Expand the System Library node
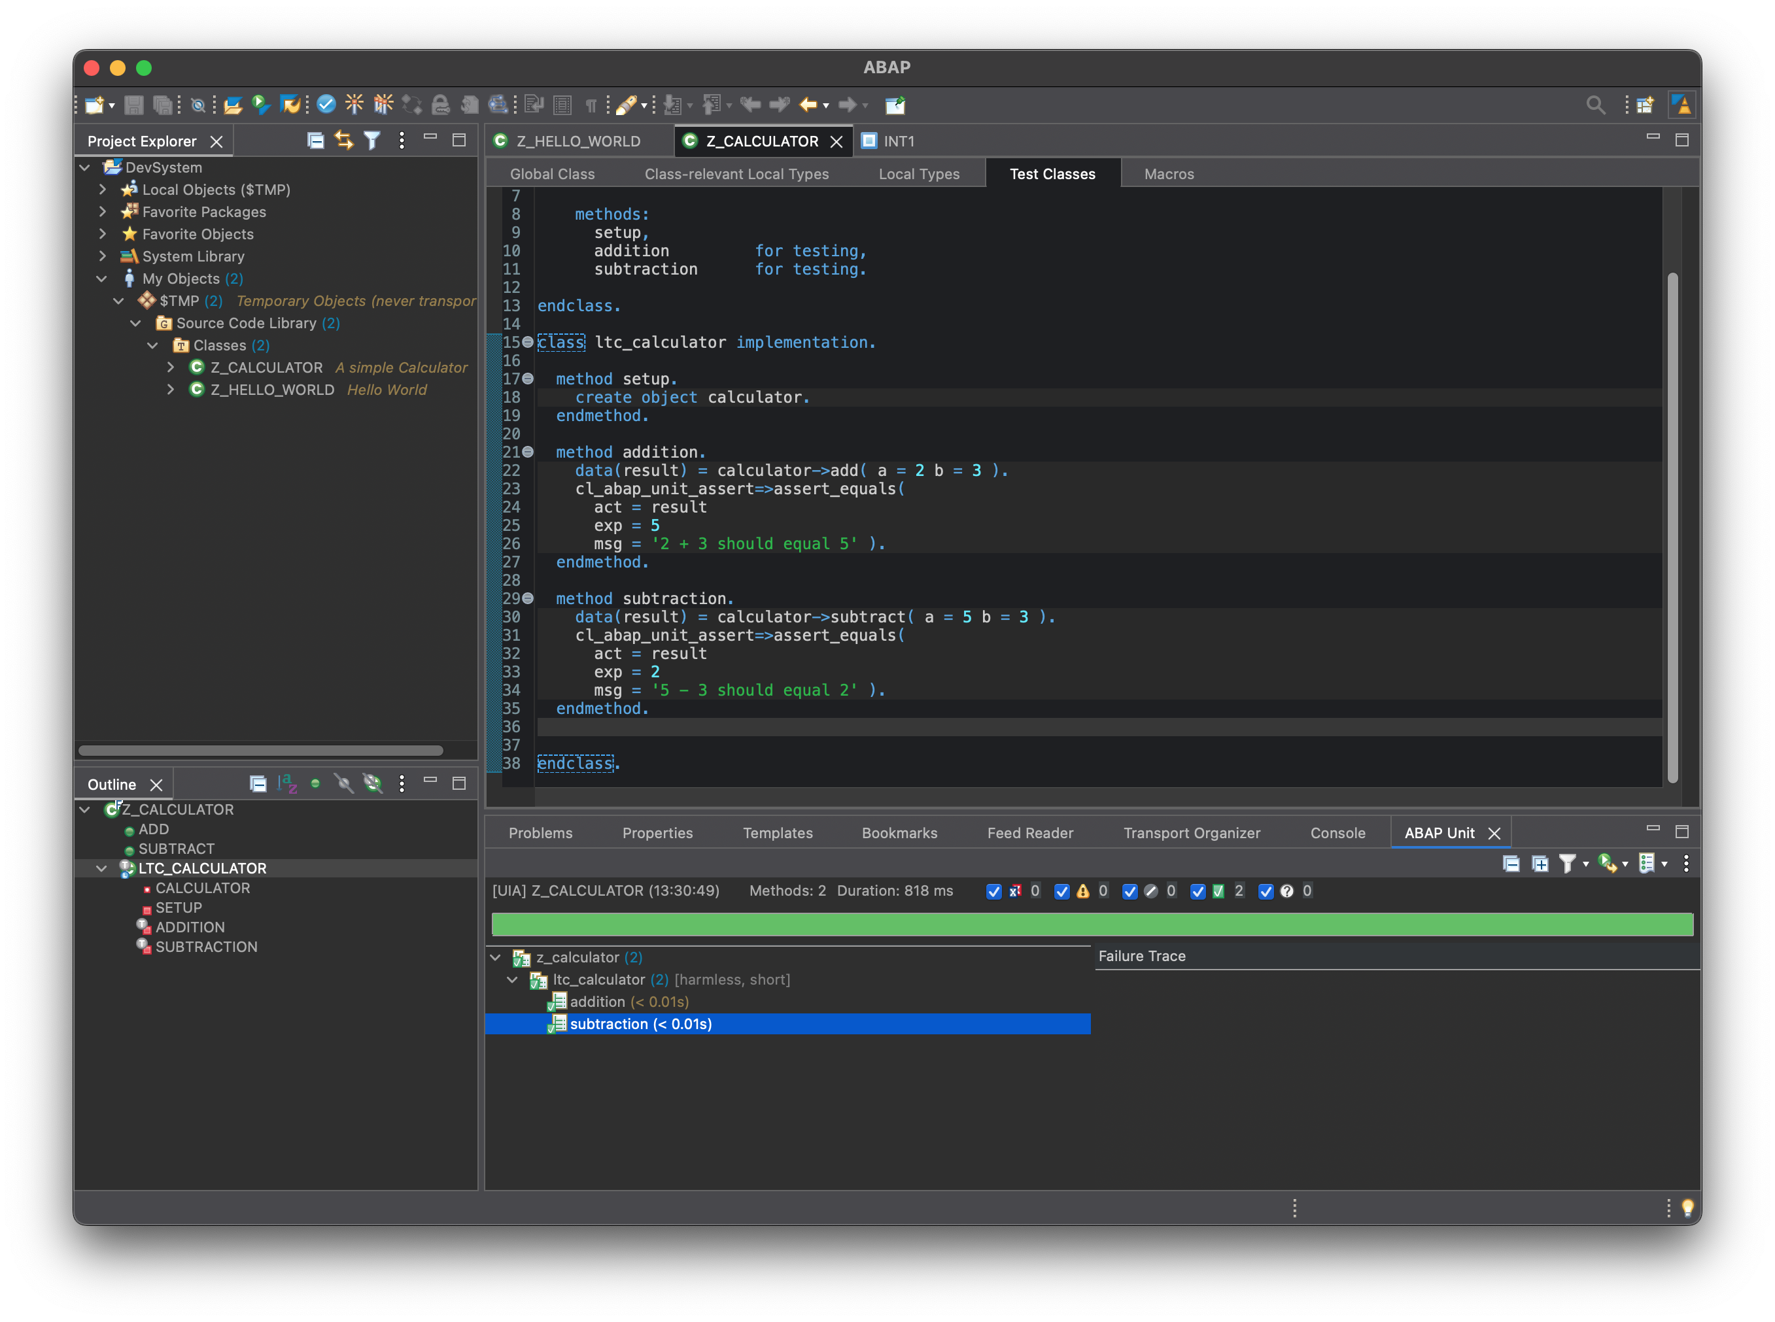The image size is (1775, 1322). (x=103, y=256)
